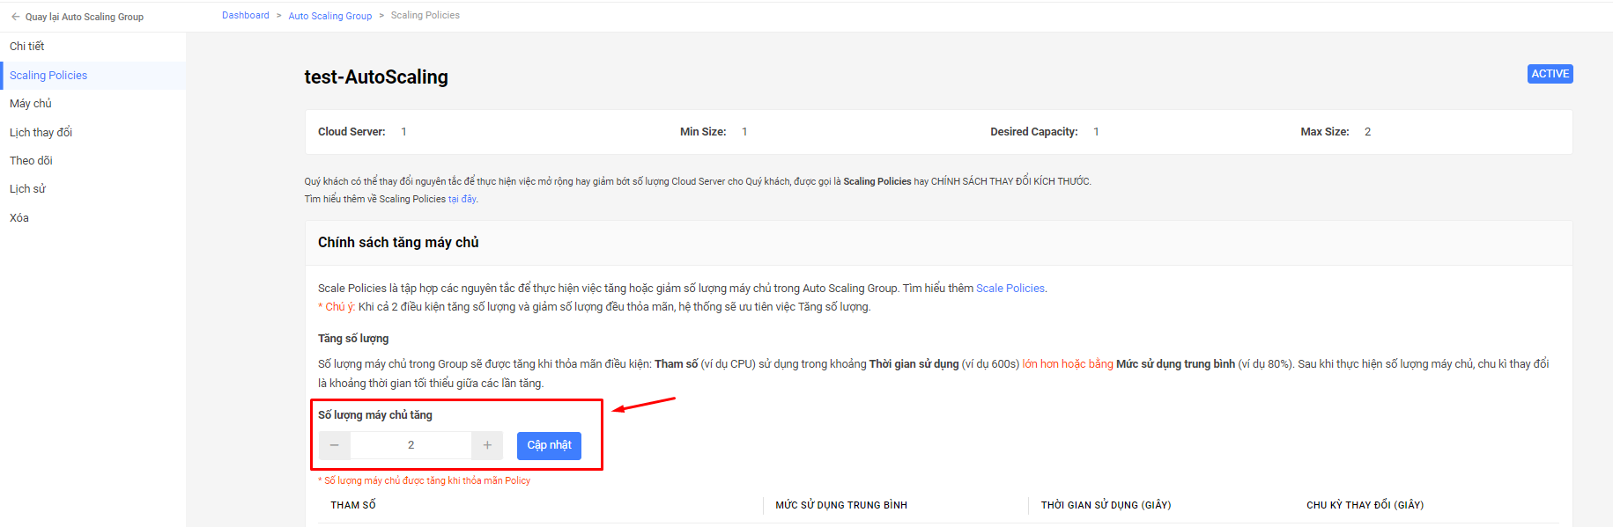The image size is (1613, 527).
Task: Click the 'lớn hơn hoặc bằng' red text
Action: [1068, 363]
